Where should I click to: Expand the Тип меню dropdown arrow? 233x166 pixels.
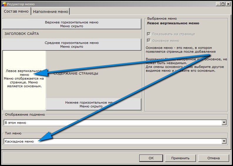[224, 141]
